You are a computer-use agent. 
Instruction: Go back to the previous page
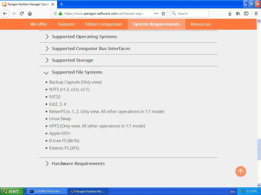[x=5, y=13]
